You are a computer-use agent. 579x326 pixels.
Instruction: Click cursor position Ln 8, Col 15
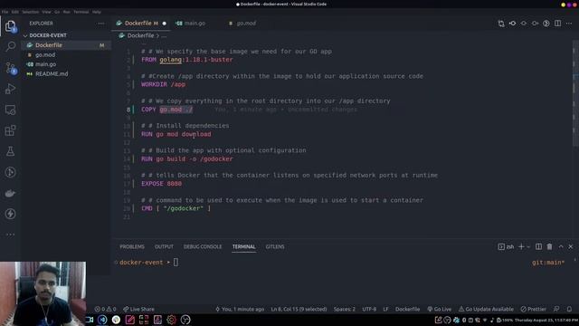tap(299, 309)
